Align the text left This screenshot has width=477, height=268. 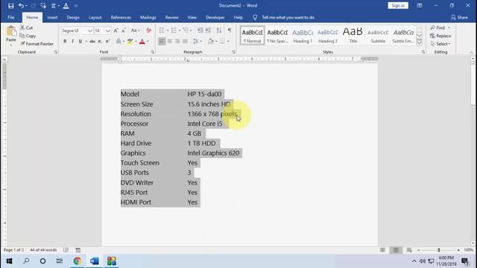(x=162, y=42)
